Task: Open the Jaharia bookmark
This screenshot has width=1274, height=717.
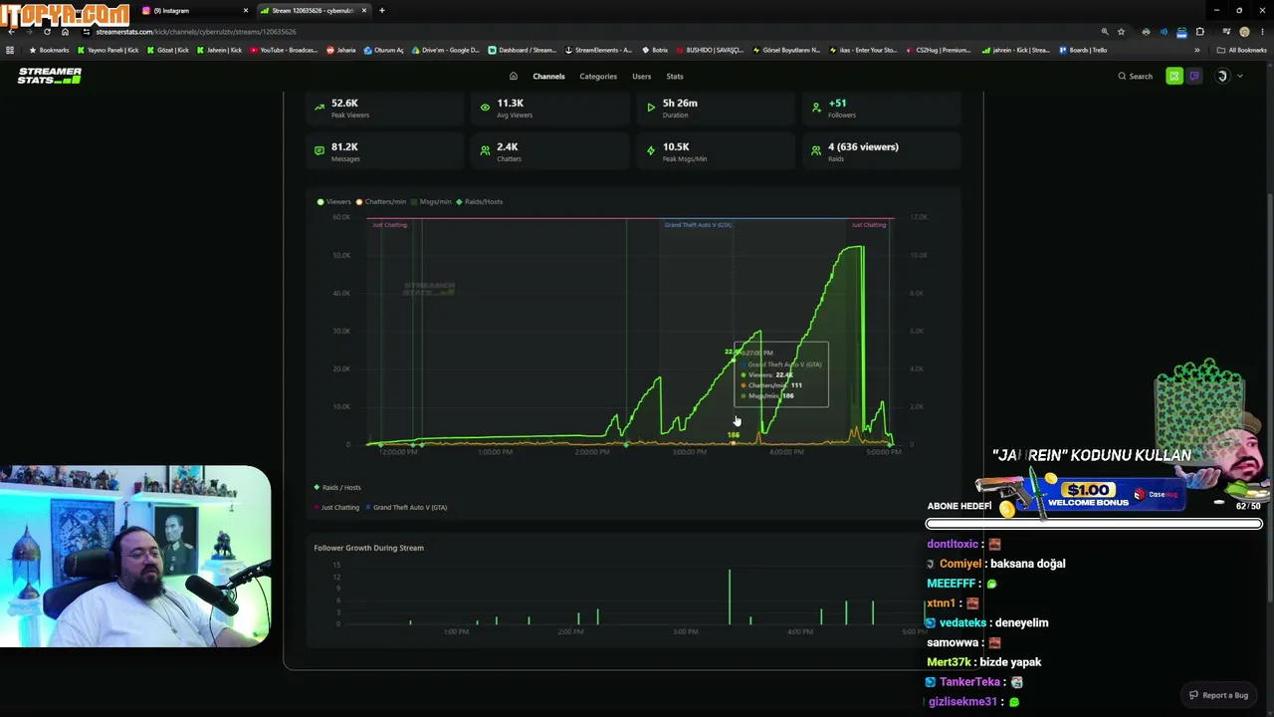Action: 341,50
